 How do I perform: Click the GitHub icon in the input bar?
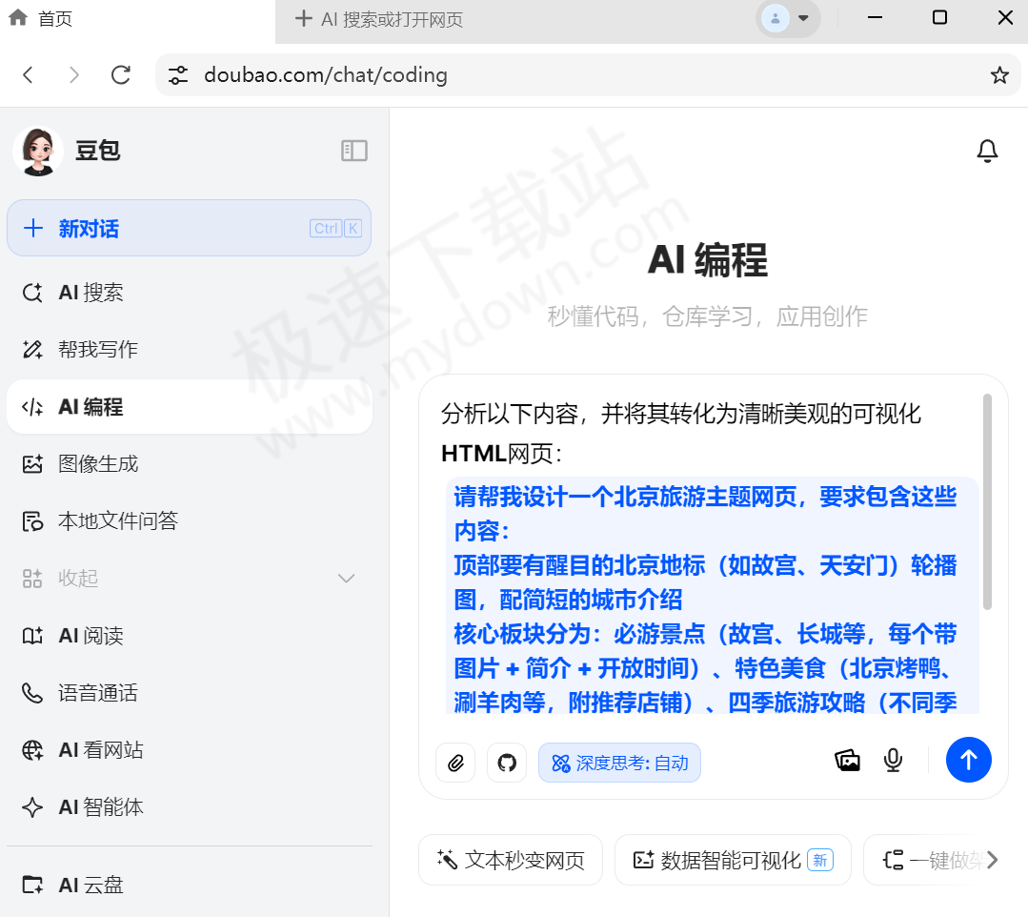tap(506, 762)
